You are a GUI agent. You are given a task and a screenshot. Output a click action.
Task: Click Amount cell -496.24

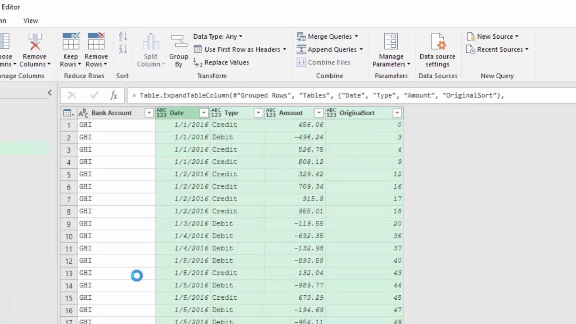(295, 137)
